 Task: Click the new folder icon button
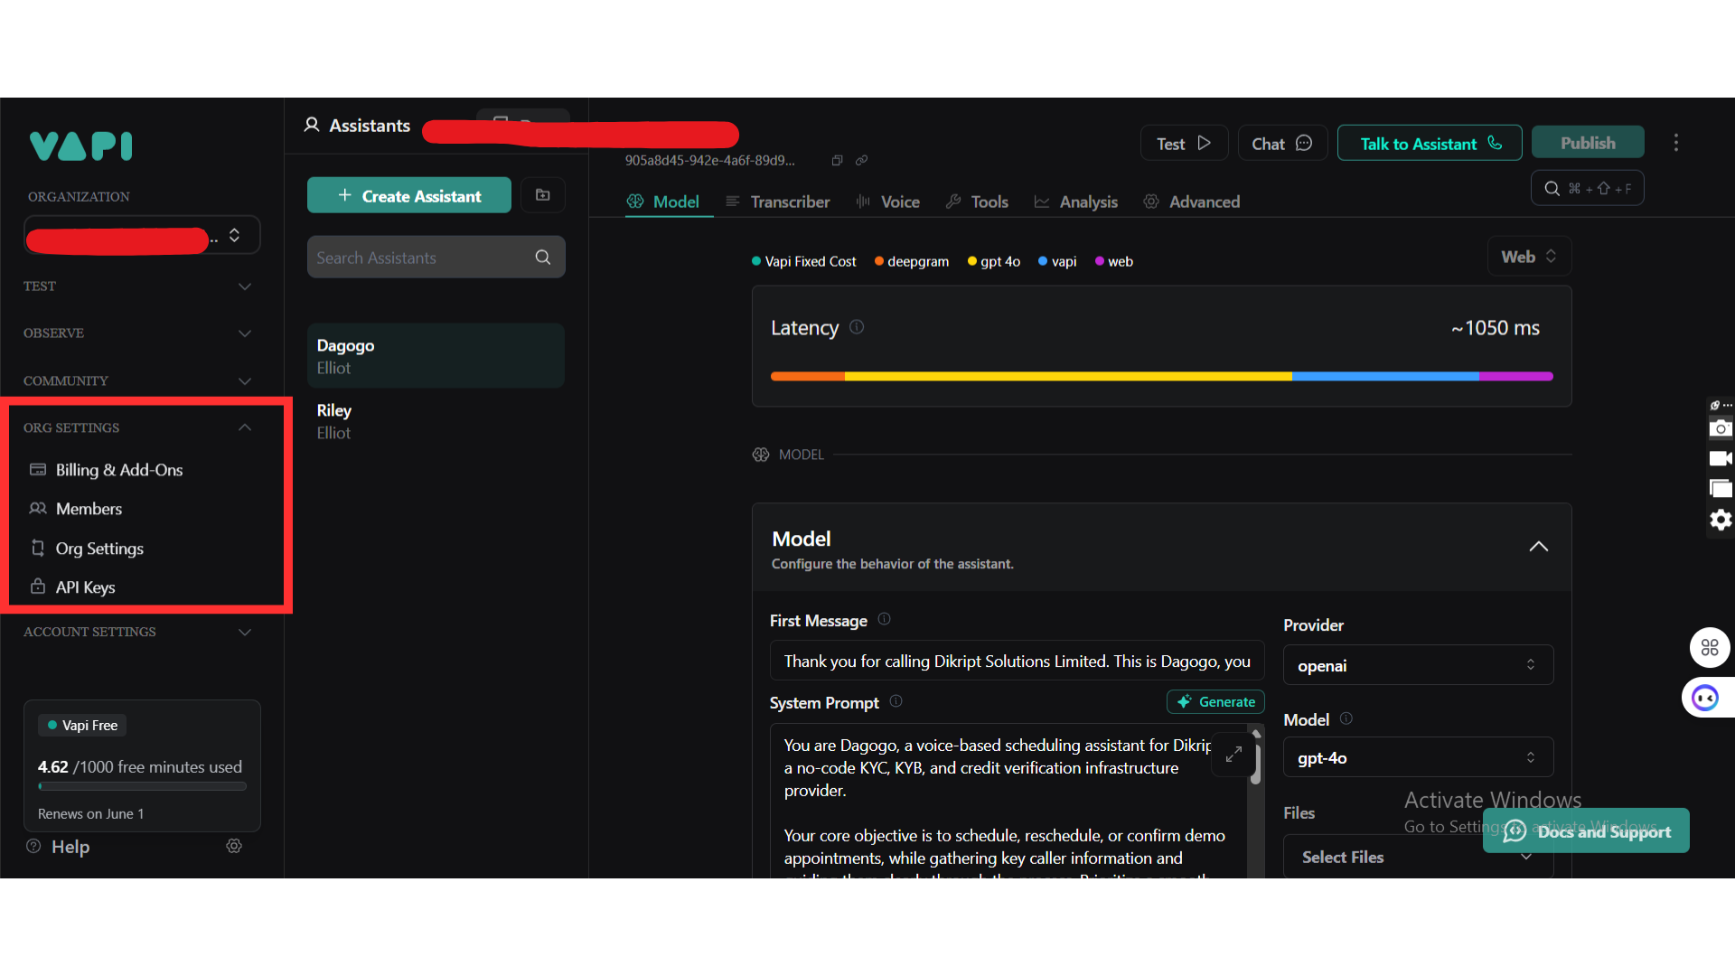click(x=543, y=195)
